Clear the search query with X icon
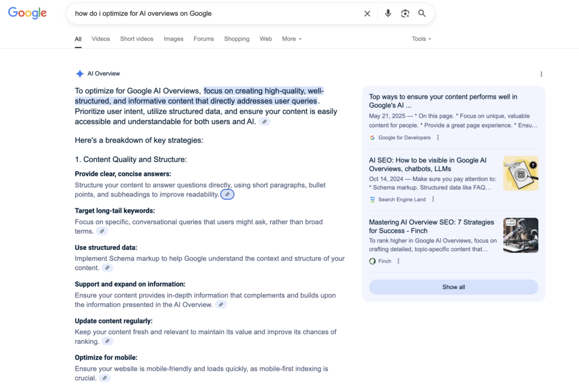 (367, 14)
